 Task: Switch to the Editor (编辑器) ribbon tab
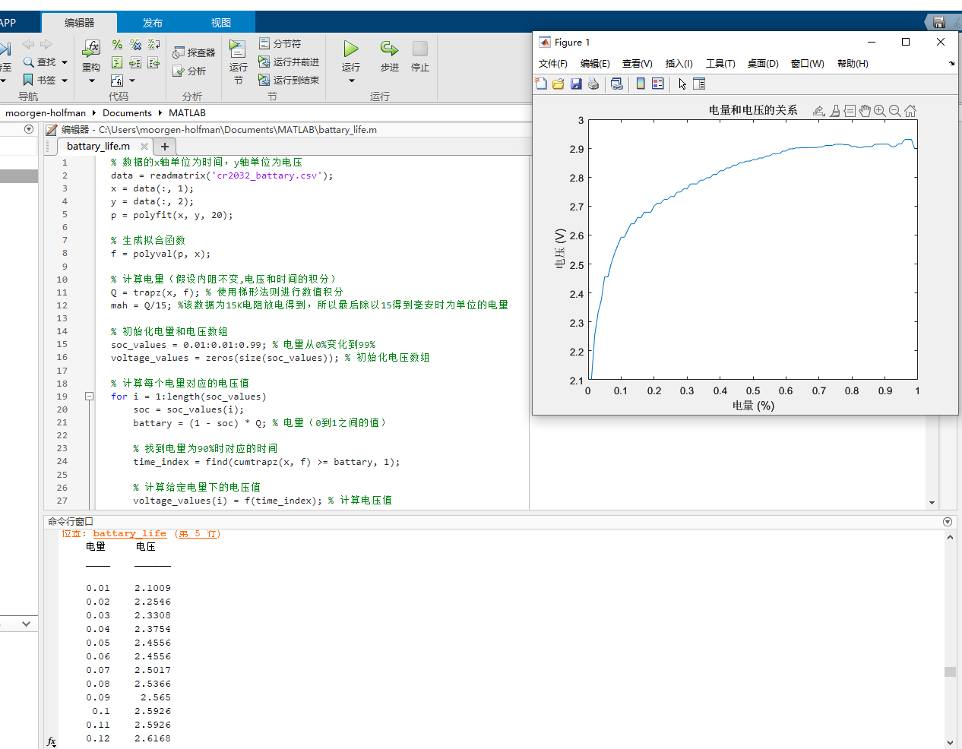pyautogui.click(x=80, y=23)
